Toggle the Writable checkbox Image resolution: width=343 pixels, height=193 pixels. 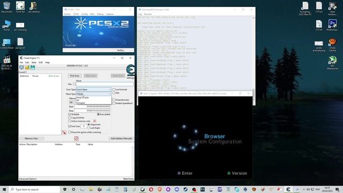click(70, 114)
